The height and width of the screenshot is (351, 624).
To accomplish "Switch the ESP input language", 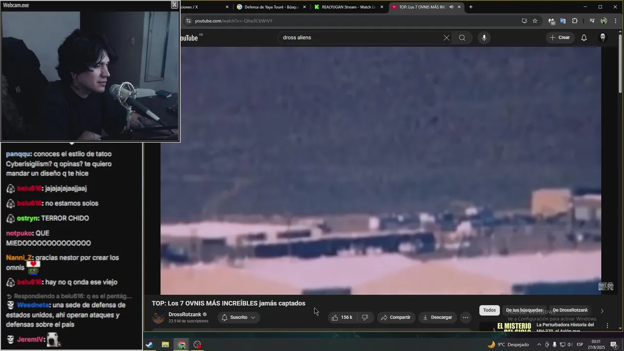I will (x=580, y=345).
